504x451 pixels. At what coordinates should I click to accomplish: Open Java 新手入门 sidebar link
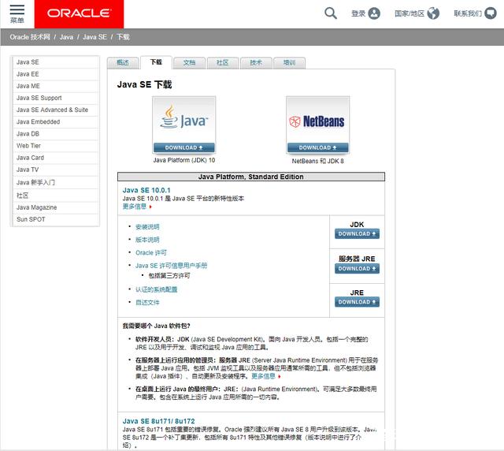[x=55, y=182]
